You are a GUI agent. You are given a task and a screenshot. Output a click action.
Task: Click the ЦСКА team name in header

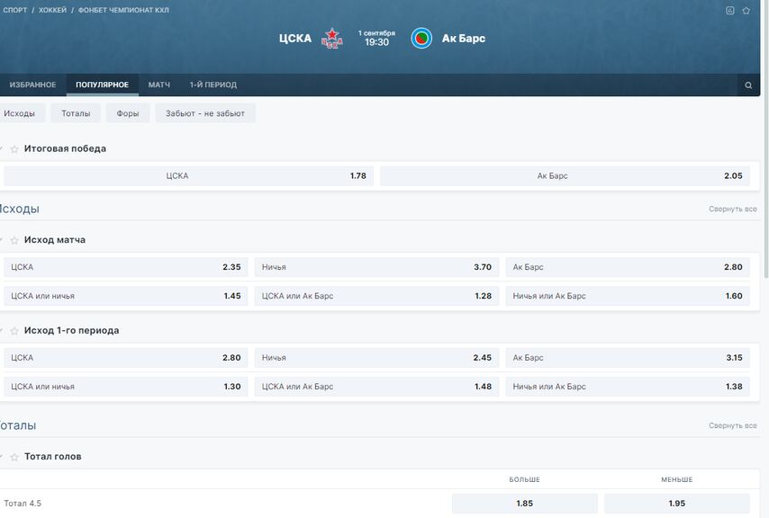tap(295, 38)
